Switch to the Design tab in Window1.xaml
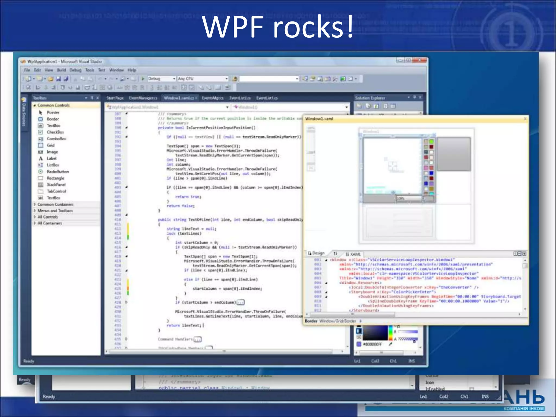 tap(316, 253)
